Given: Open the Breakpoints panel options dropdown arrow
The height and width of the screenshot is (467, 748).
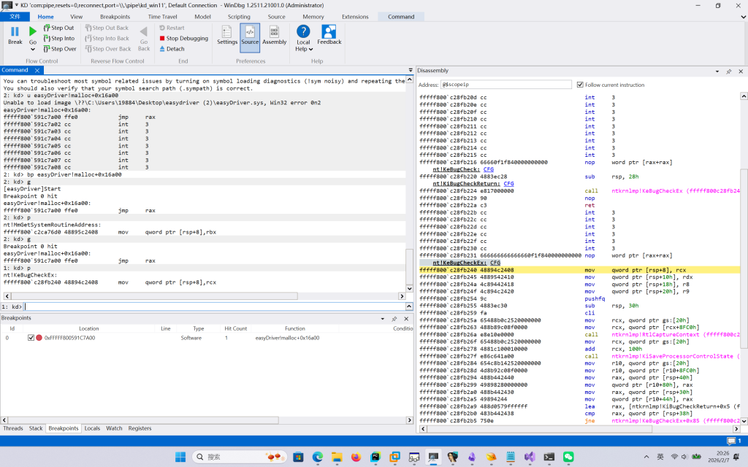Looking at the screenshot, I should click(384, 319).
